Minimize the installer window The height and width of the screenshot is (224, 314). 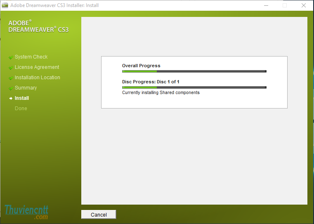pos(266,5)
